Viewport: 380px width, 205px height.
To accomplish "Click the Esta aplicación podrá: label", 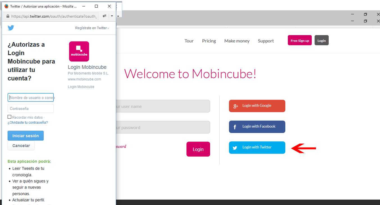I will click(29, 162).
